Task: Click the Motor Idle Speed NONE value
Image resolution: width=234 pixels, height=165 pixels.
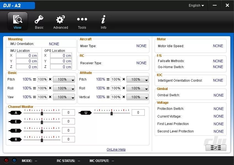Action: click(x=218, y=46)
